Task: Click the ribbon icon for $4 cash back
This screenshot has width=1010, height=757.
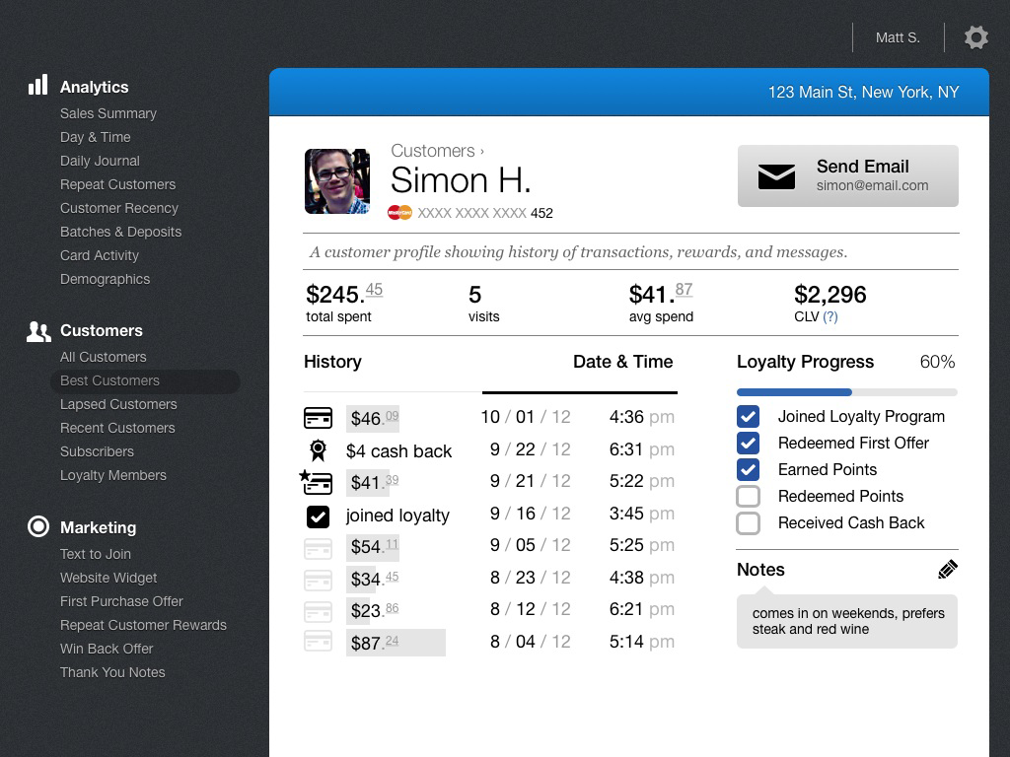Action: pyautogui.click(x=319, y=449)
